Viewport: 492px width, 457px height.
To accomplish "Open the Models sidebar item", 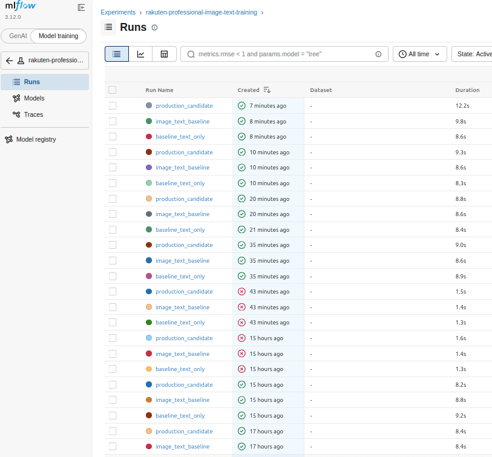I will [45, 98].
